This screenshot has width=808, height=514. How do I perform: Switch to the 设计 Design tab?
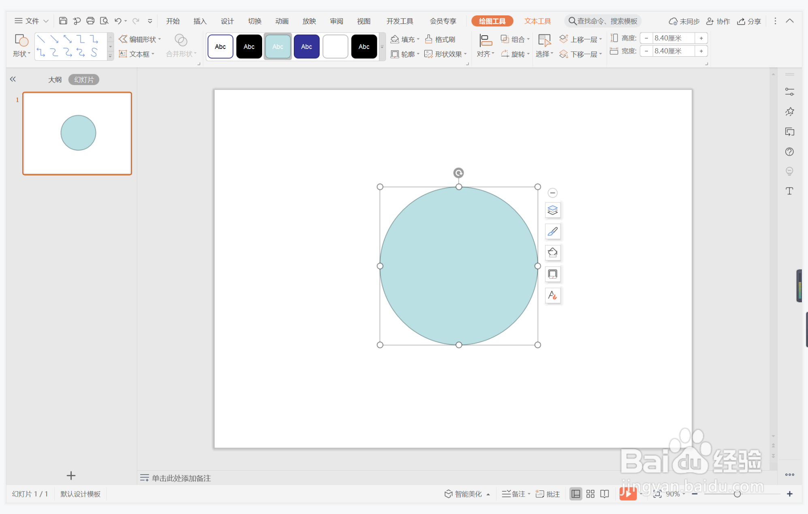[x=227, y=21]
